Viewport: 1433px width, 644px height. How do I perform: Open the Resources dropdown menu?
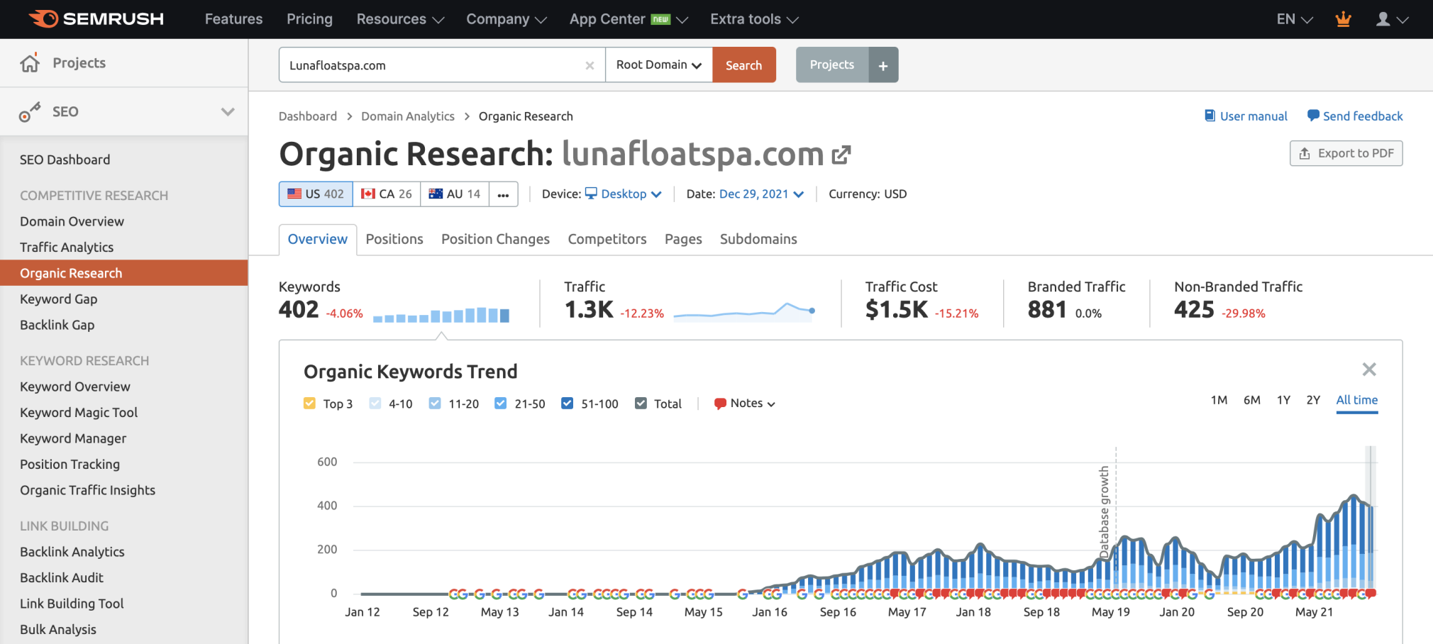point(400,19)
